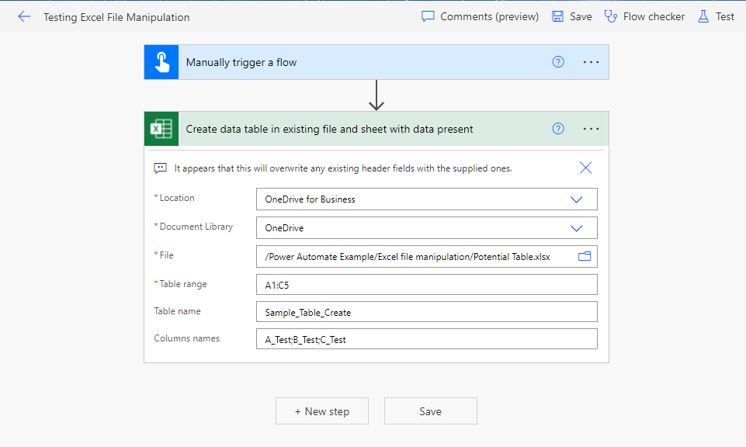The height and width of the screenshot is (447, 746).
Task: Expand the Document Library dropdown
Action: (576, 228)
